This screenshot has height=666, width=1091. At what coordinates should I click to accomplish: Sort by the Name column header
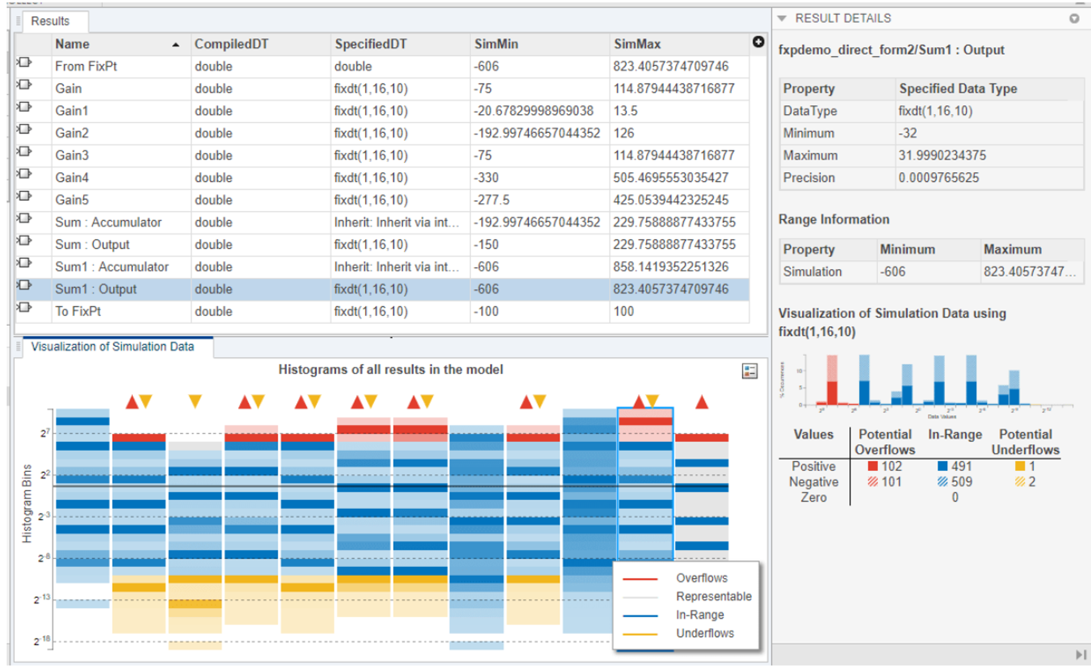(x=120, y=44)
